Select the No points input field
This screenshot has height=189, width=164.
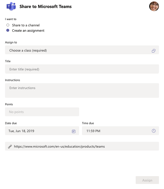point(42,112)
